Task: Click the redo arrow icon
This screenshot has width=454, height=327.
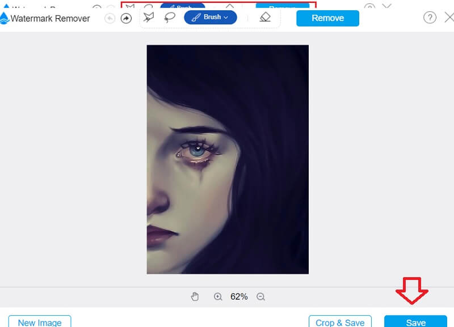Action: pyautogui.click(x=126, y=18)
